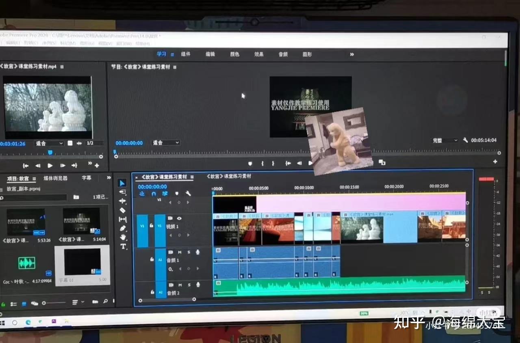Select the Razor tool
The width and height of the screenshot is (520, 343).
(123, 210)
